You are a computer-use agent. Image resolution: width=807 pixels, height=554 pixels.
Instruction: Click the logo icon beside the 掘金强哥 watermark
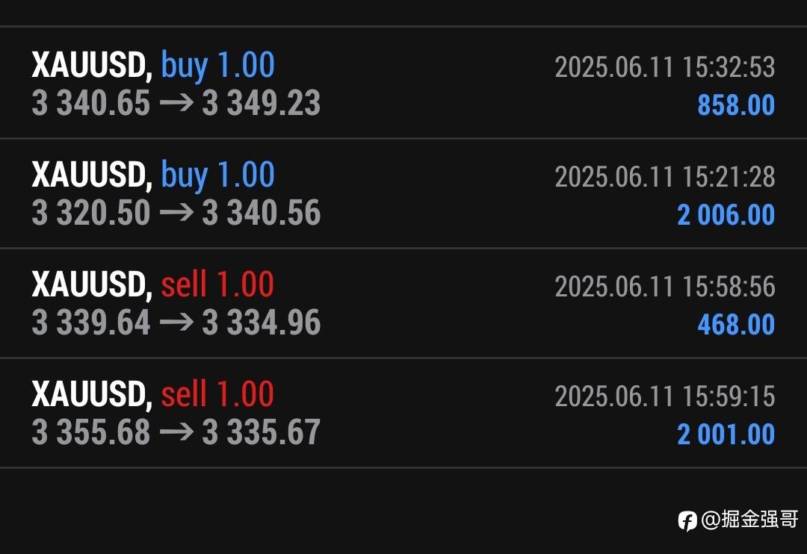[687, 520]
